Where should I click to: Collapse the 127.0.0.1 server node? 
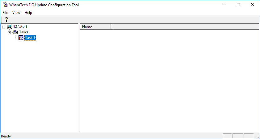point(3,27)
